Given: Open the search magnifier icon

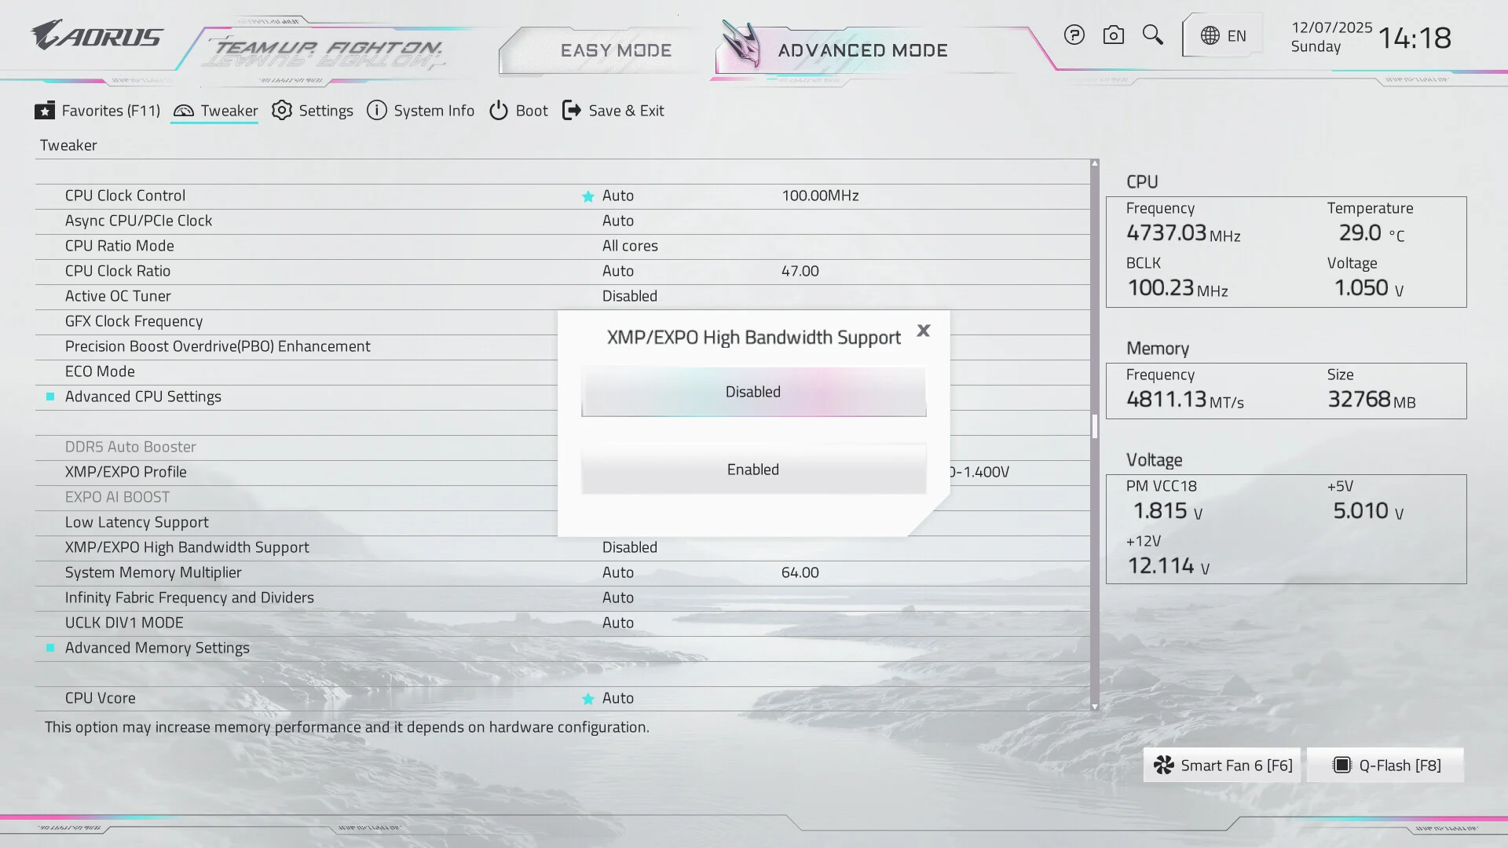Looking at the screenshot, I should 1152,35.
